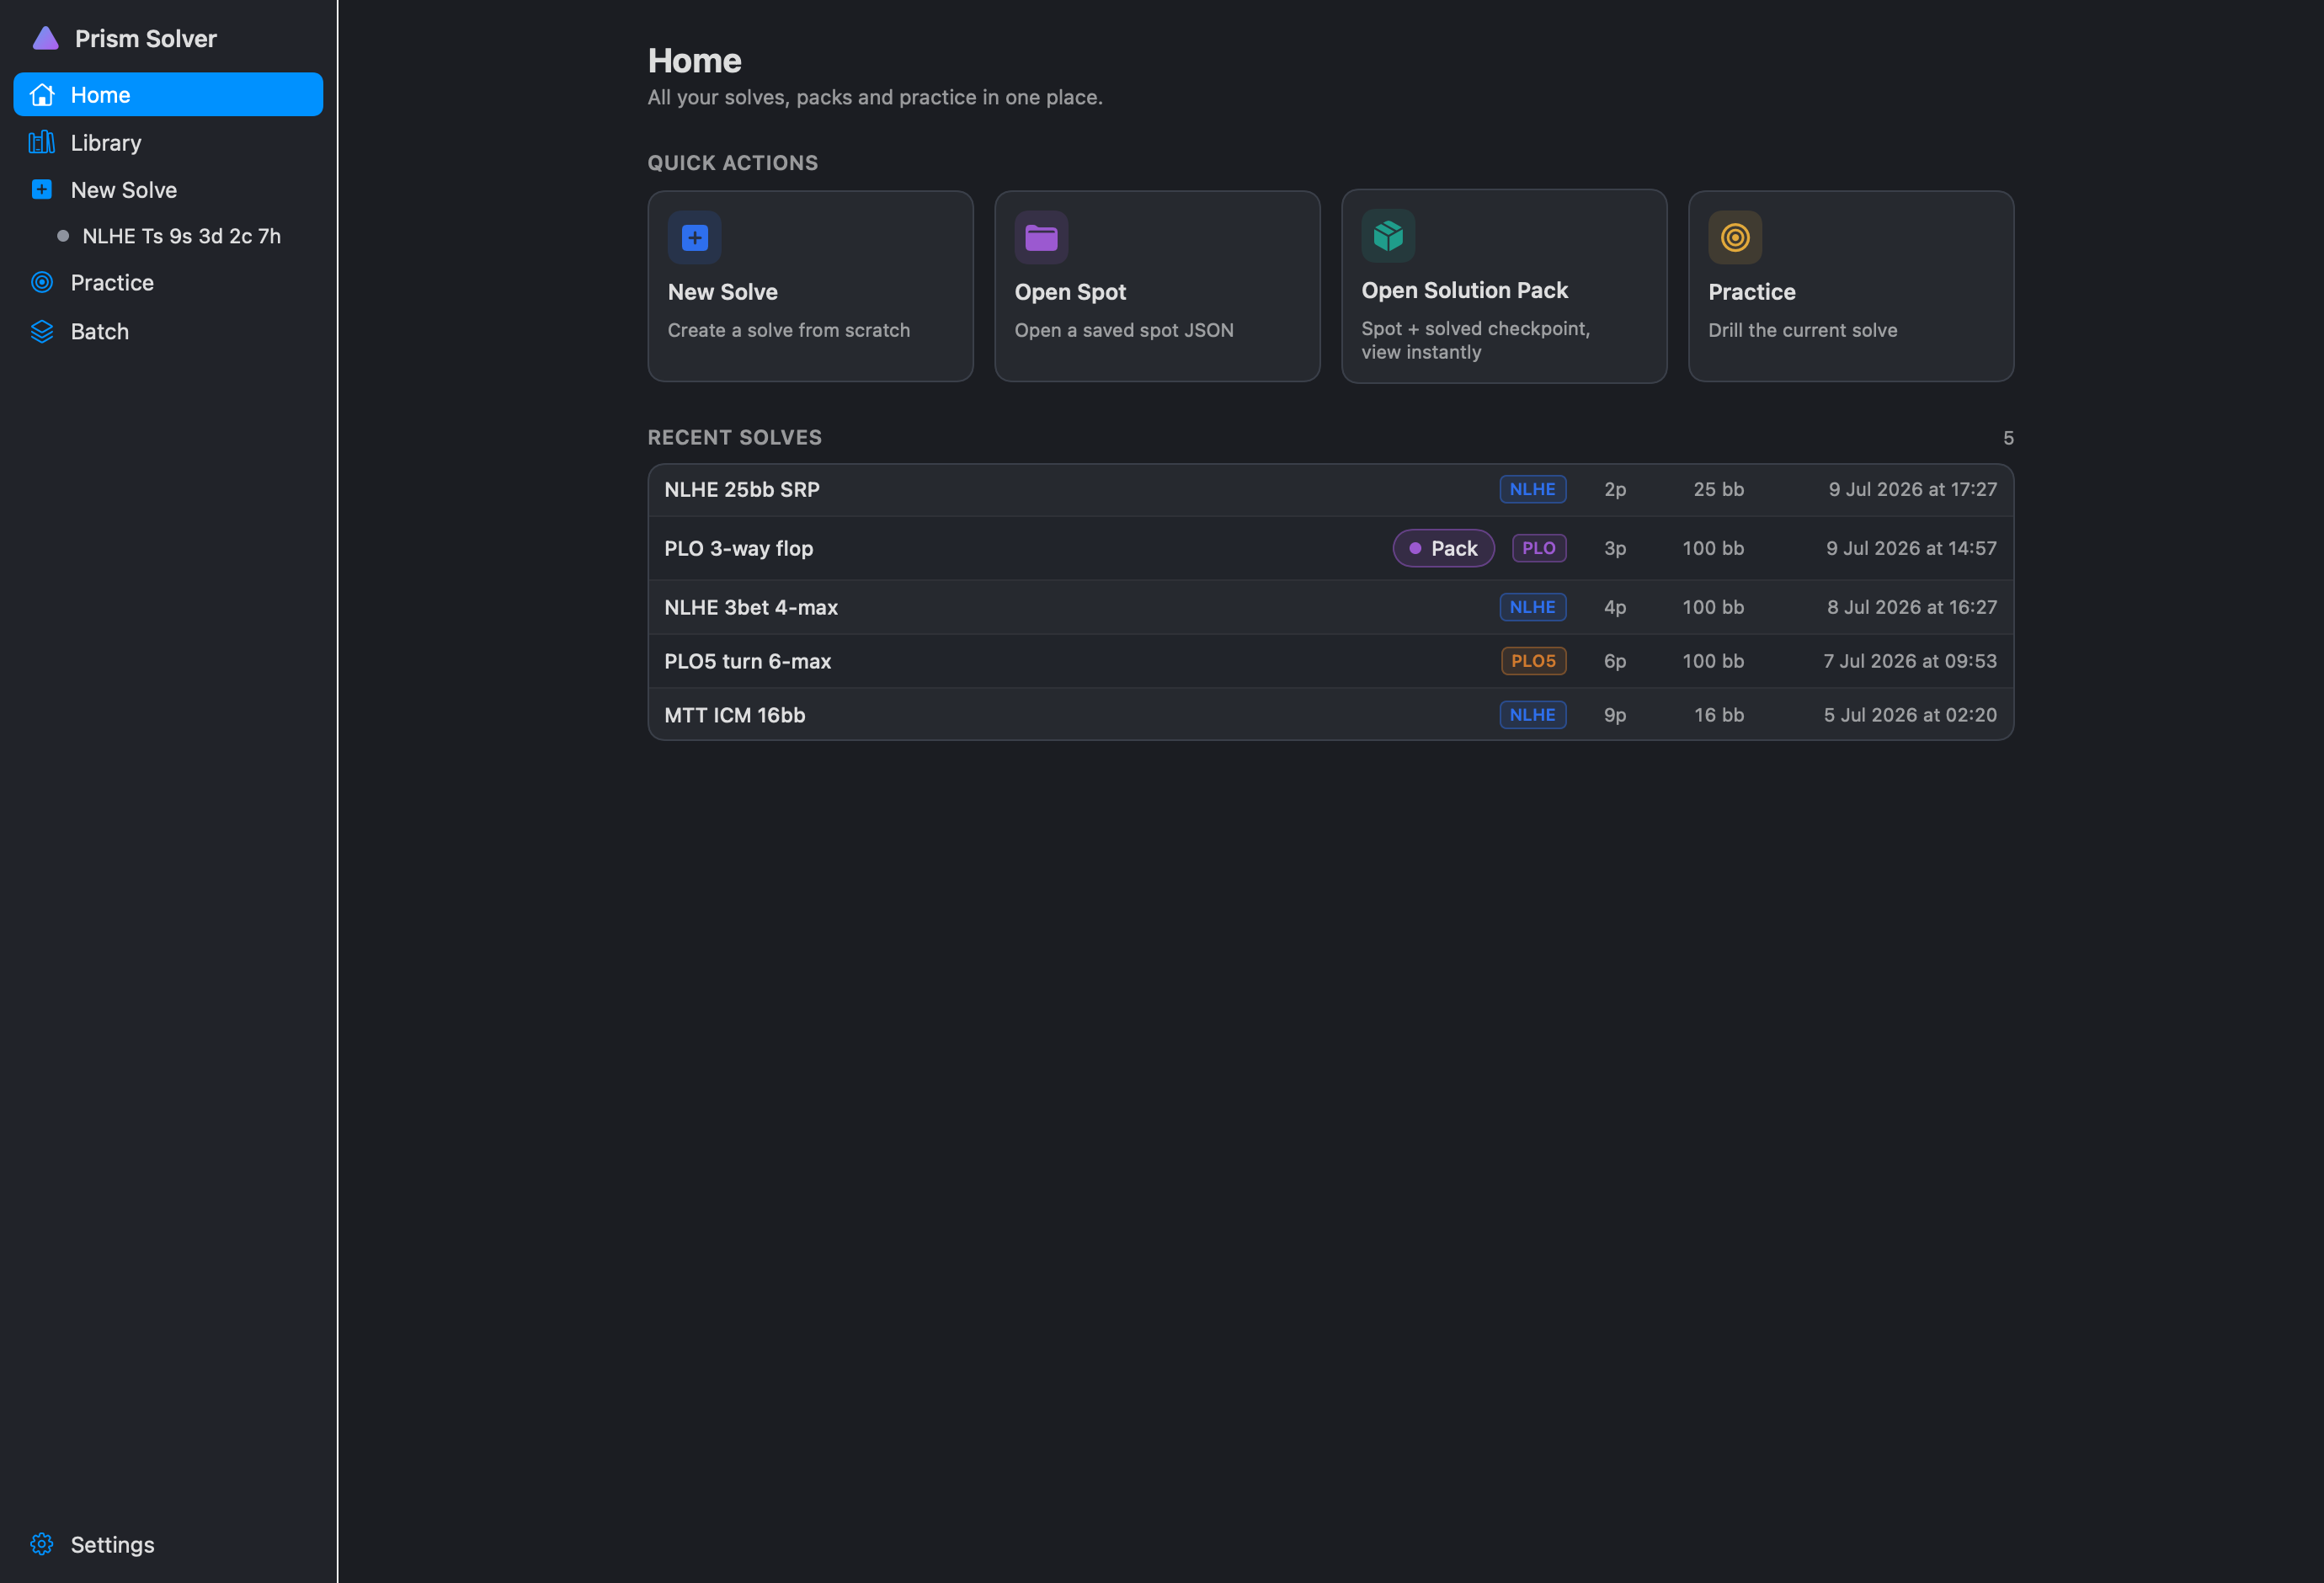Click the yellow target icon on Practice card
This screenshot has width=2324, height=1583.
coord(1735,237)
